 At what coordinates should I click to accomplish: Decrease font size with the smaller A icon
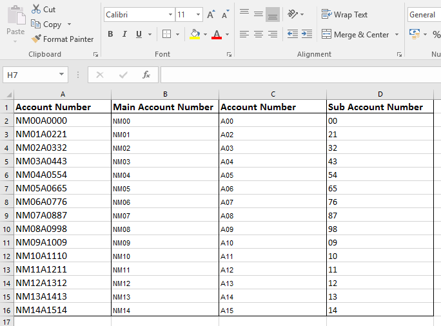(226, 14)
